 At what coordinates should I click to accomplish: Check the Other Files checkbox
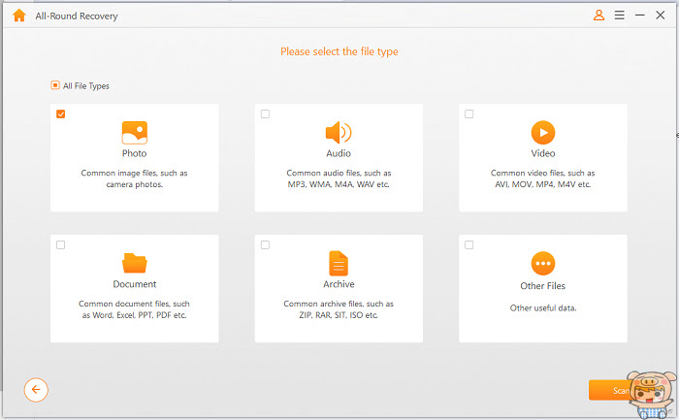469,245
